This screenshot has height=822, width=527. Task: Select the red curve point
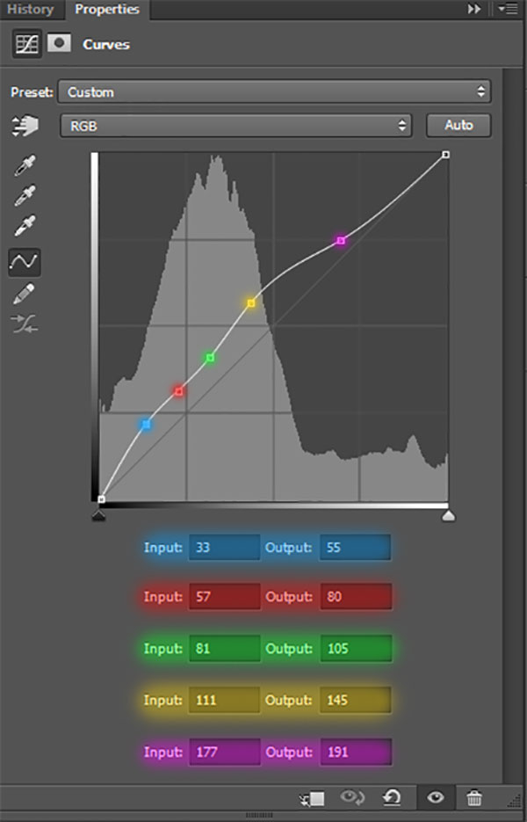(x=178, y=391)
